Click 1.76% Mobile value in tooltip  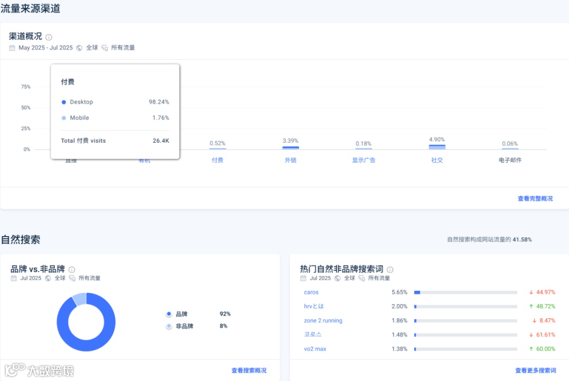(x=161, y=118)
